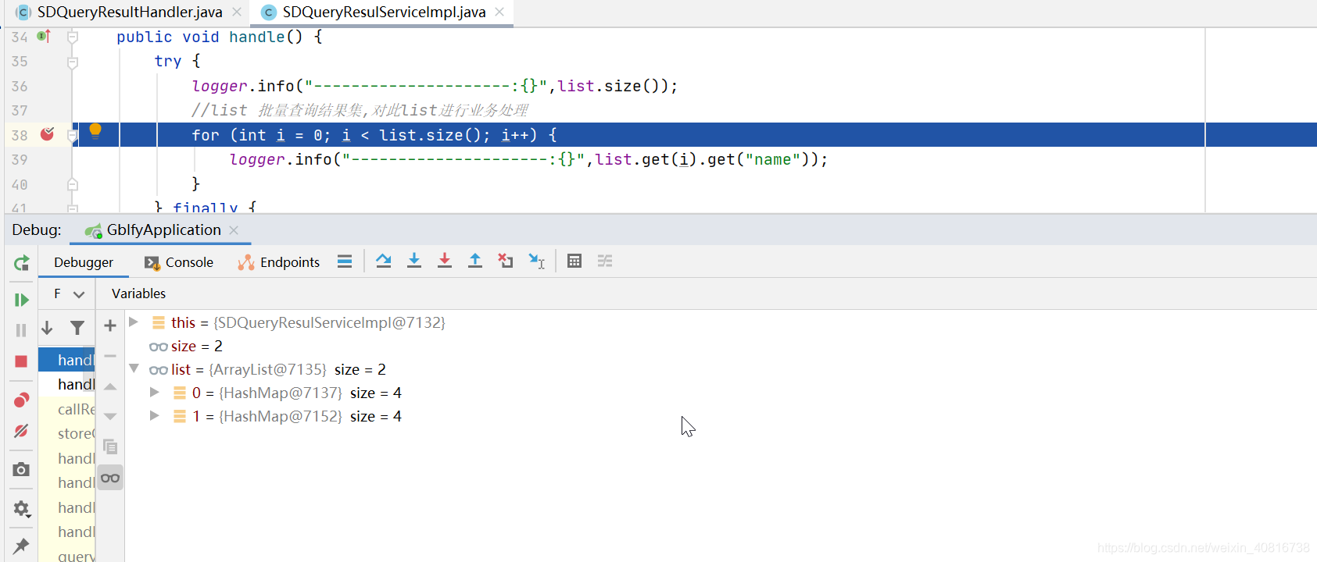Resume program execution
1317x562 pixels.
(x=21, y=300)
